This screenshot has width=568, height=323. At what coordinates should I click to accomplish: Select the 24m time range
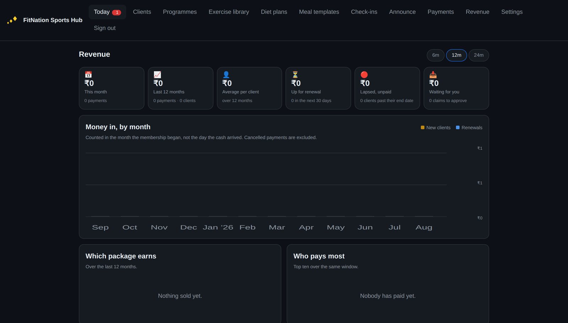[479, 55]
